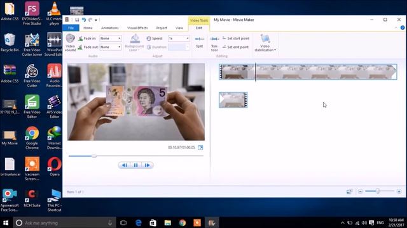Click the Save project icon in title bar
Screen dimensions: 407x228
(x=77, y=20)
